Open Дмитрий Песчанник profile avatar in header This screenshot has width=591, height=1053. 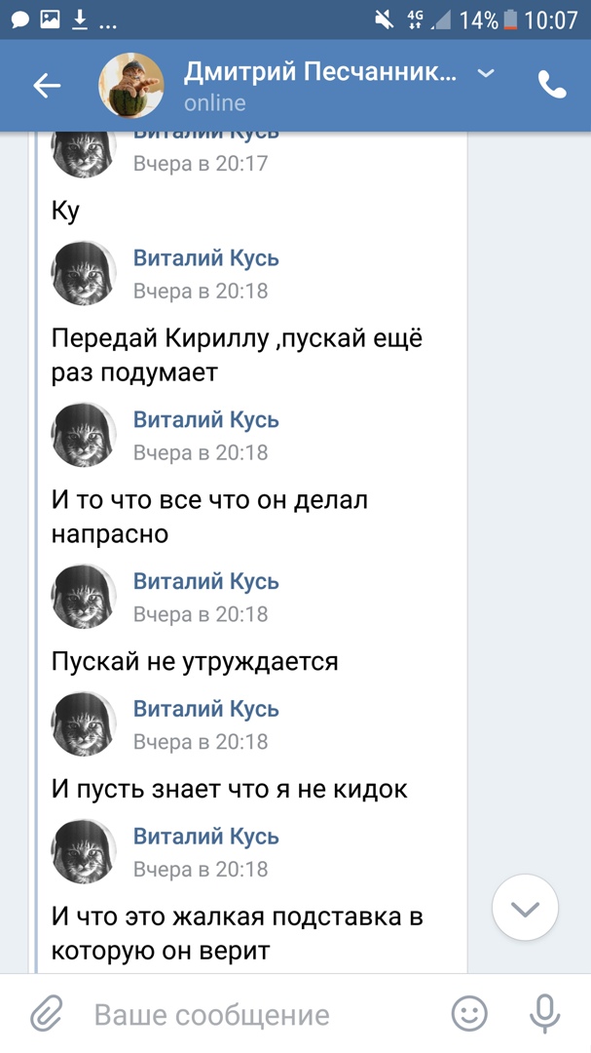(x=131, y=86)
